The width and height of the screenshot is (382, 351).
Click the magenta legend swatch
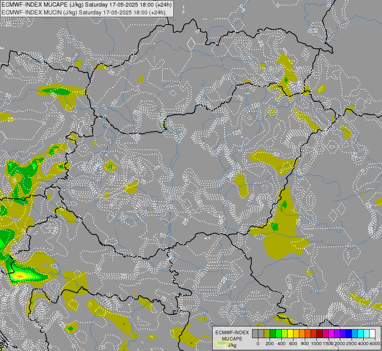coord(331,333)
